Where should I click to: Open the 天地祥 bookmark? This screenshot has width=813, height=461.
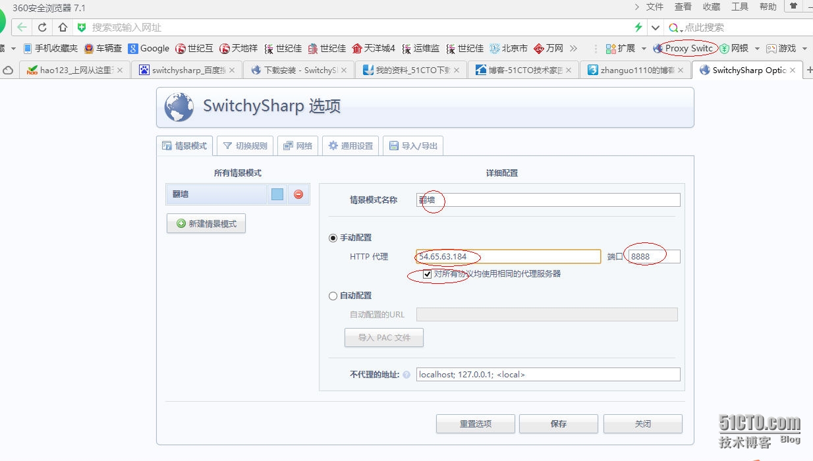(238, 48)
